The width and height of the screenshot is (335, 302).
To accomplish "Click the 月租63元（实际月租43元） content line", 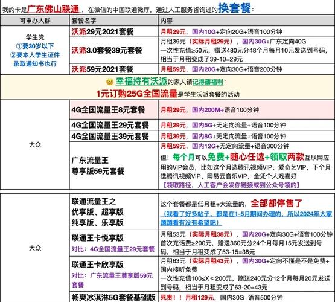I will 245,260.
